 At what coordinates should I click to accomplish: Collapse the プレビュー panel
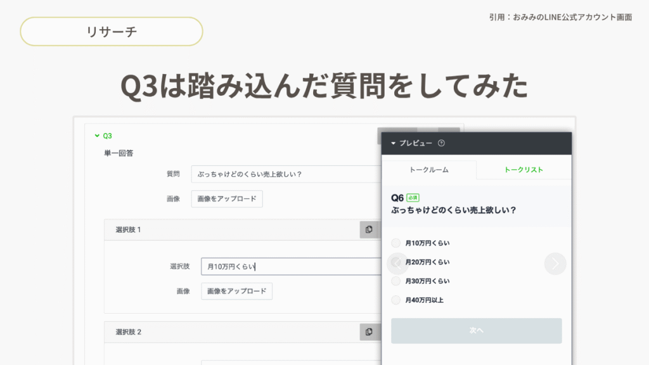(394, 143)
